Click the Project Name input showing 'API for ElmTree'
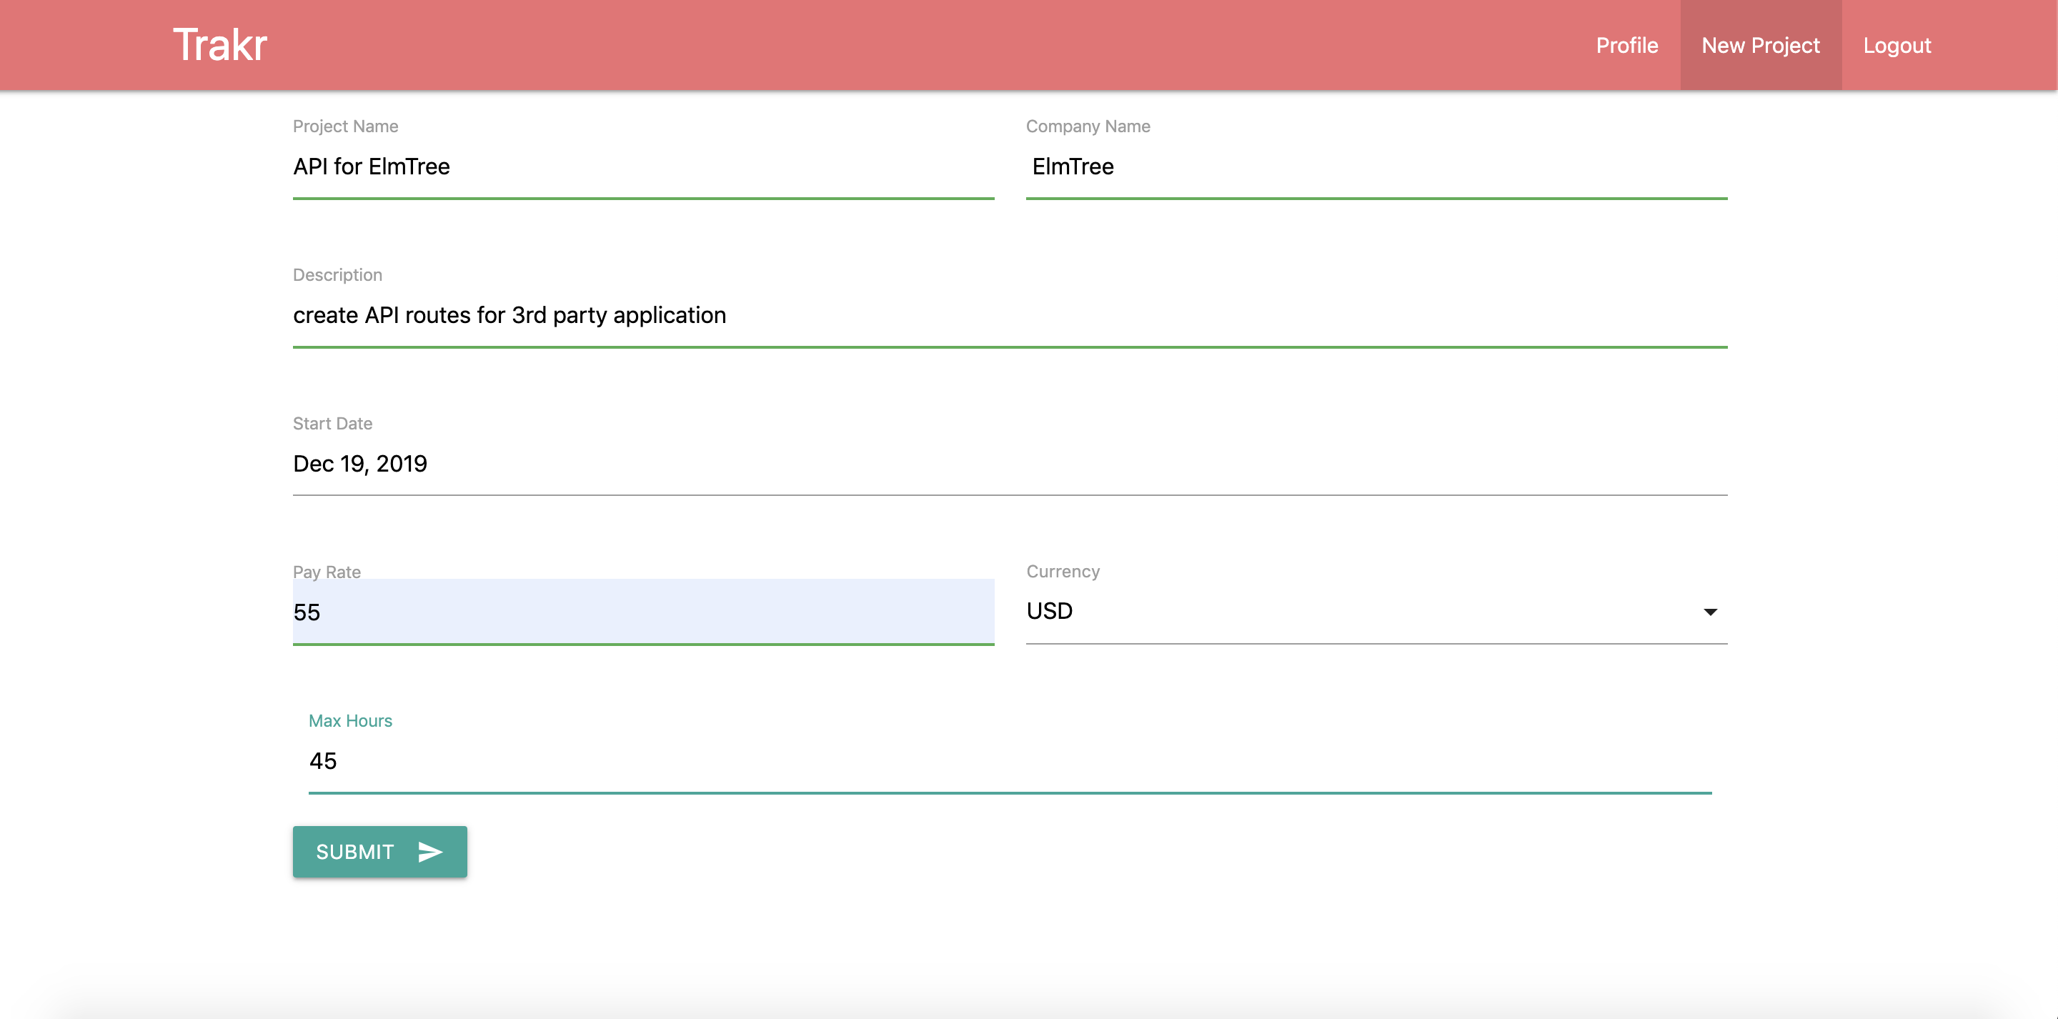2058x1019 pixels. (x=639, y=167)
